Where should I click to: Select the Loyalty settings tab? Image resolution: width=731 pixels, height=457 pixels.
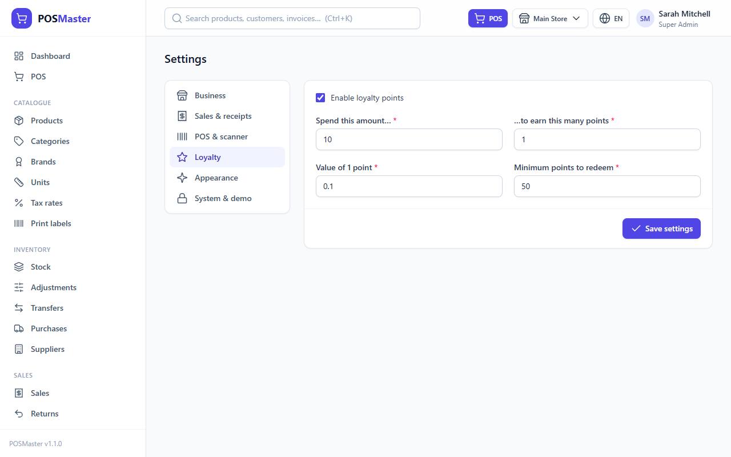[227, 157]
